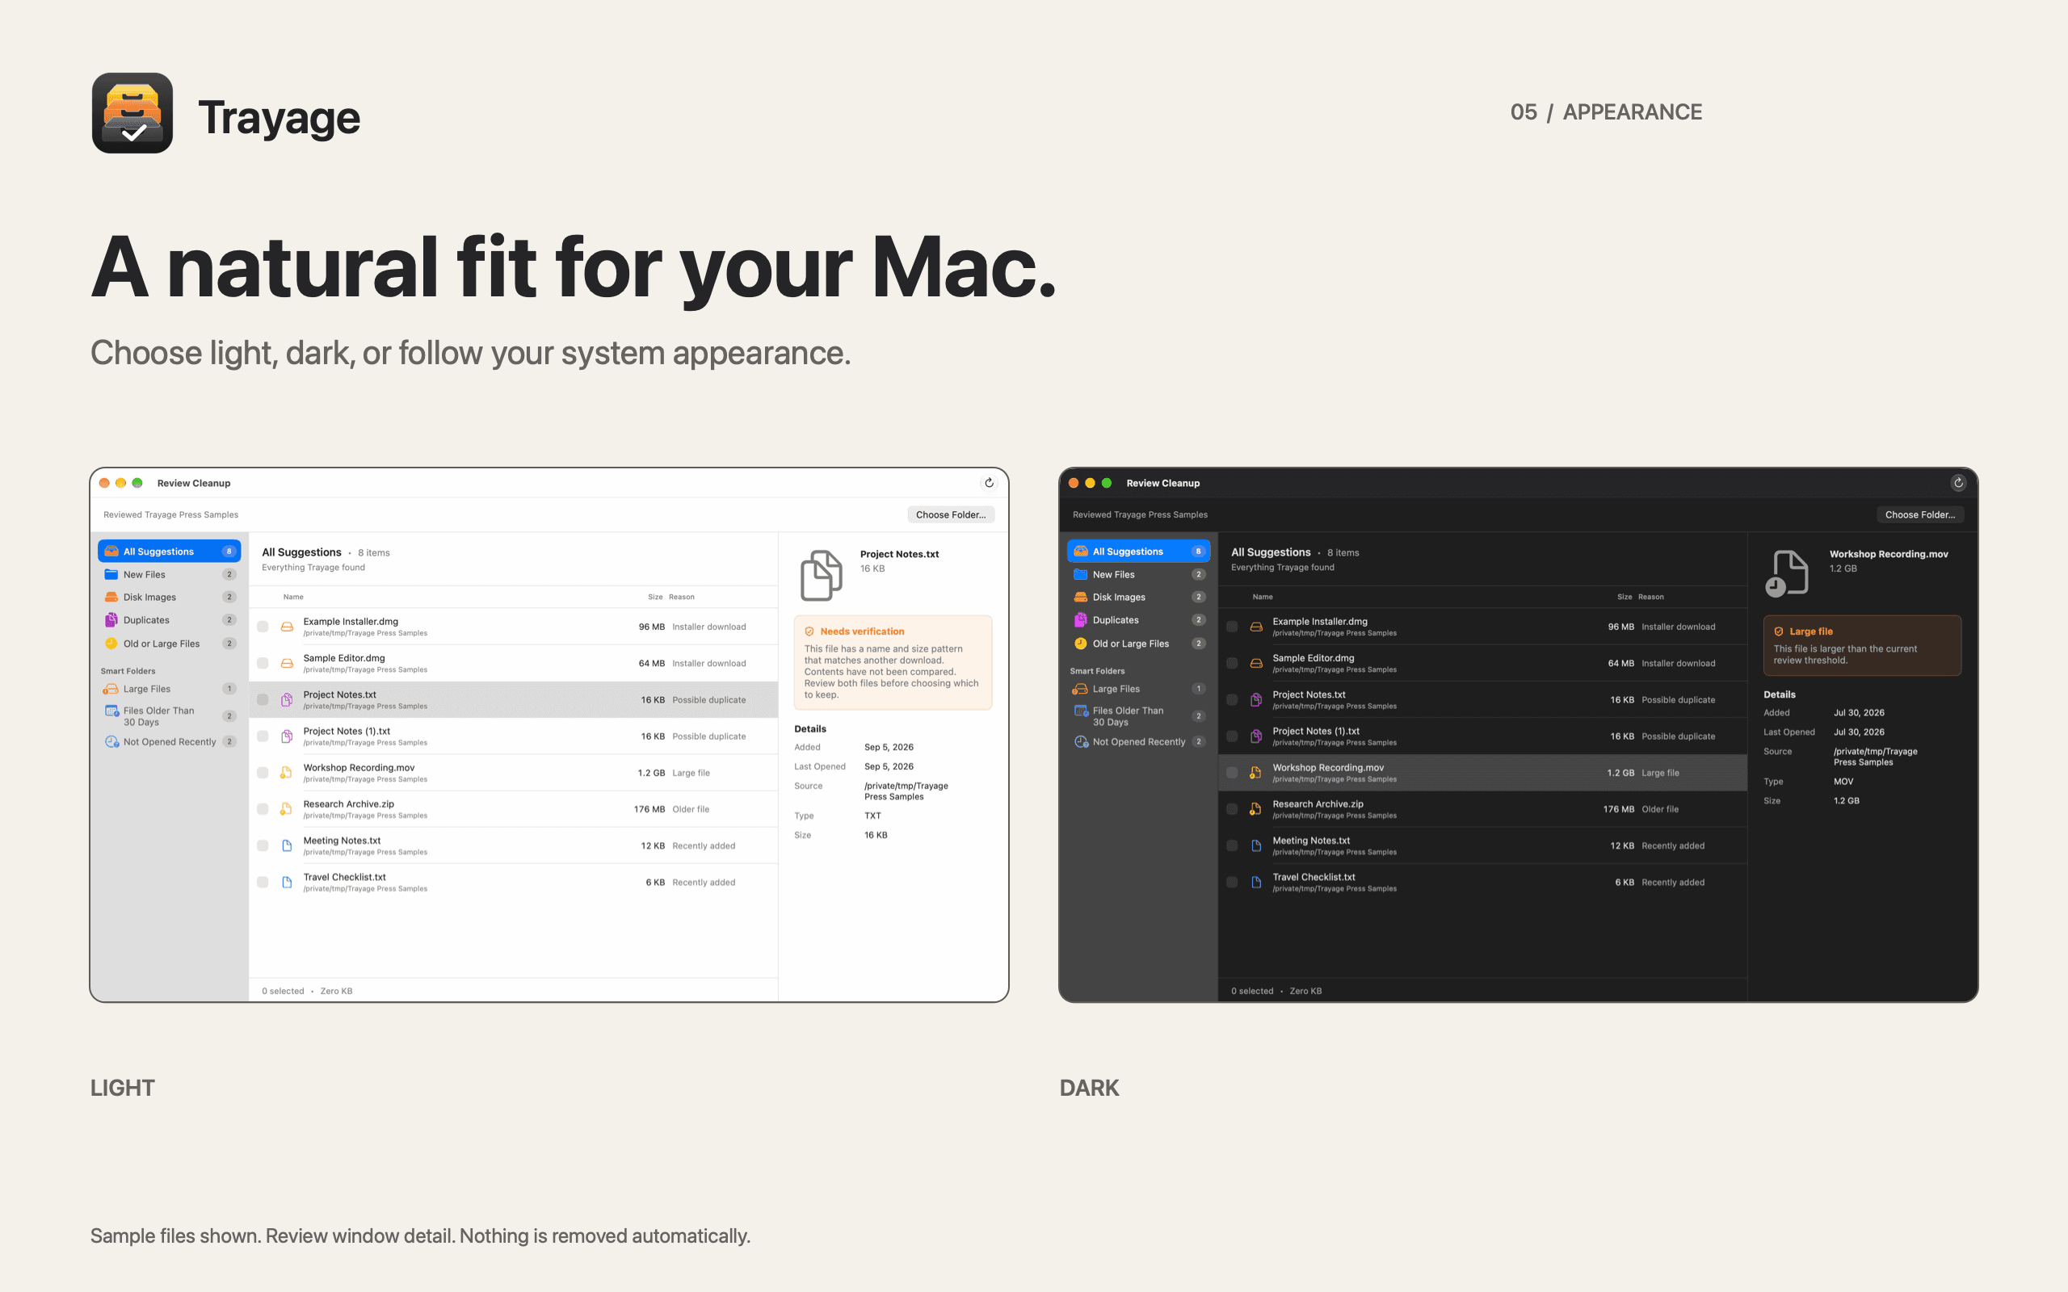The image size is (2068, 1292).
Task: Select the Travel Checklist.txt checkbox in dark window
Action: click(x=1232, y=883)
